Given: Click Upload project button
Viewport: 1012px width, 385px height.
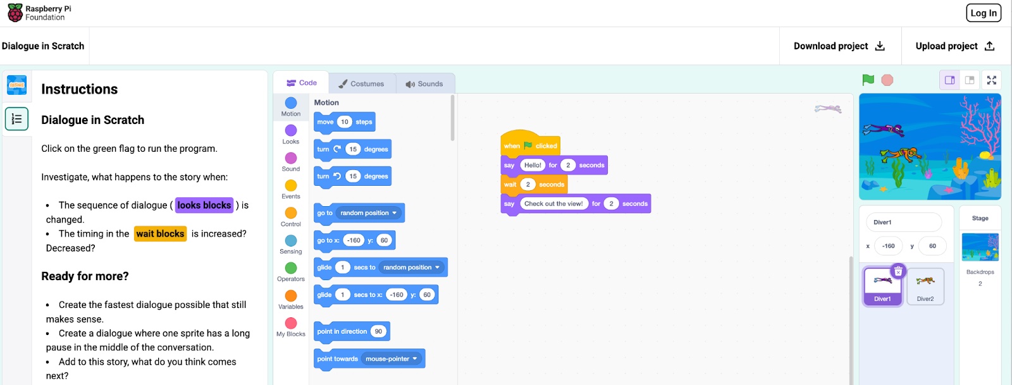Looking at the screenshot, I should click(x=955, y=46).
